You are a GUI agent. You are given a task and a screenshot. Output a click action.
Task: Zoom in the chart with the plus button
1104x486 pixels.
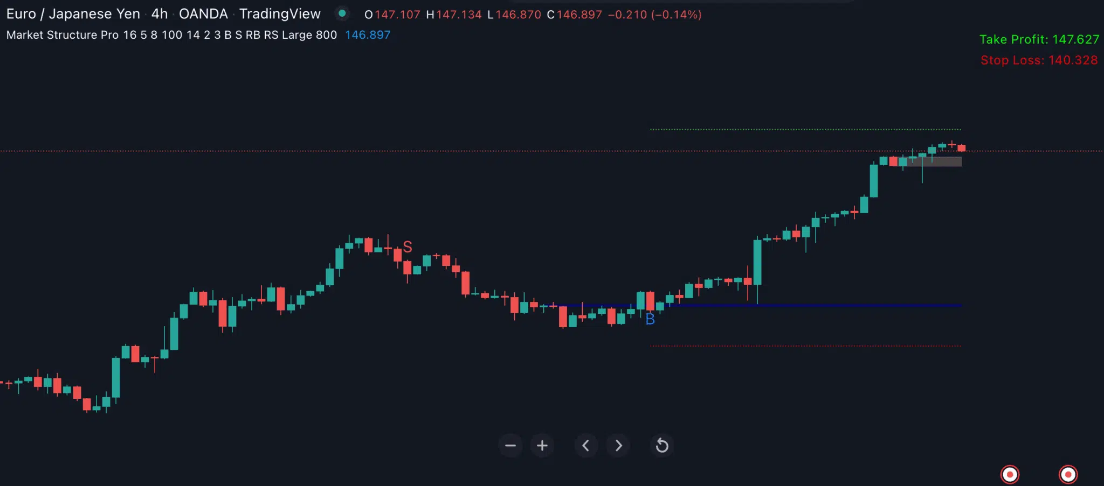(x=542, y=446)
